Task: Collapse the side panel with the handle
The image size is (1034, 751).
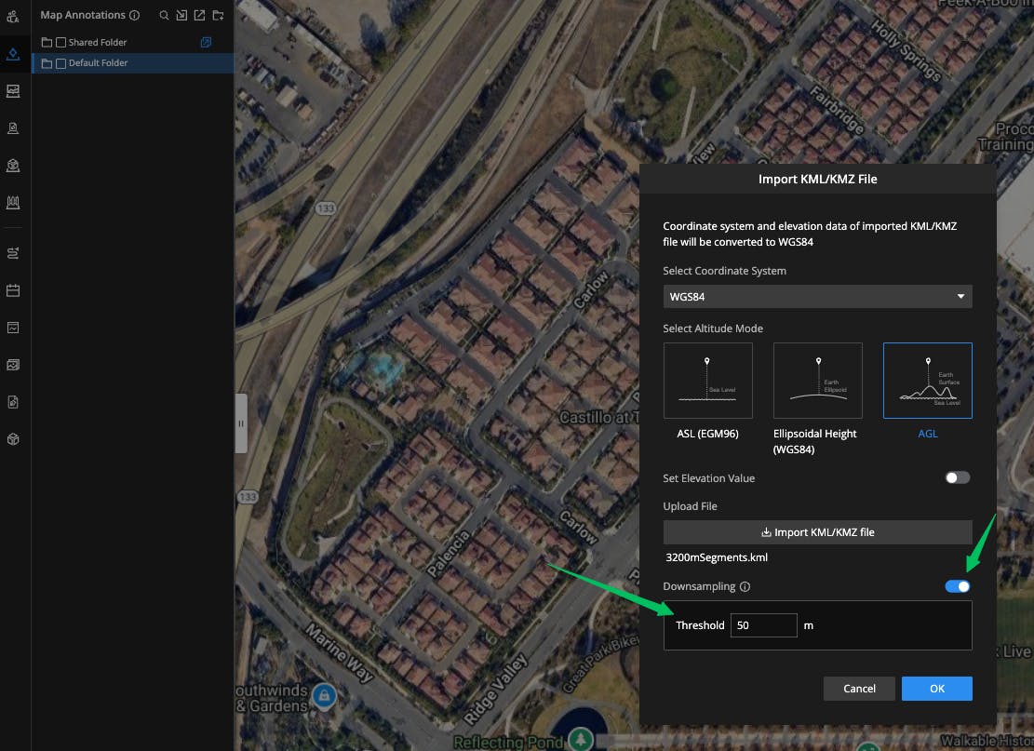Action: [241, 423]
